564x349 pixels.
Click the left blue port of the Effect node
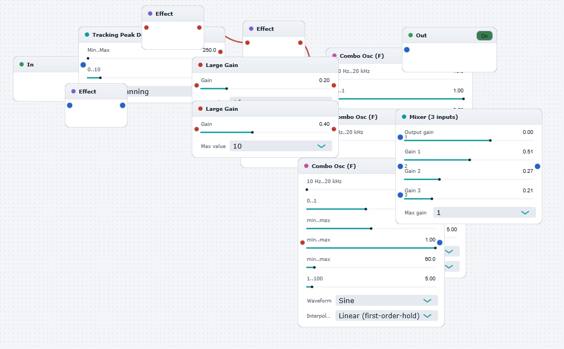pos(70,105)
